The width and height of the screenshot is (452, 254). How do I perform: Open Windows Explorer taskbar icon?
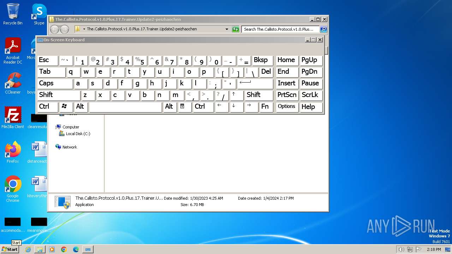coord(40,249)
